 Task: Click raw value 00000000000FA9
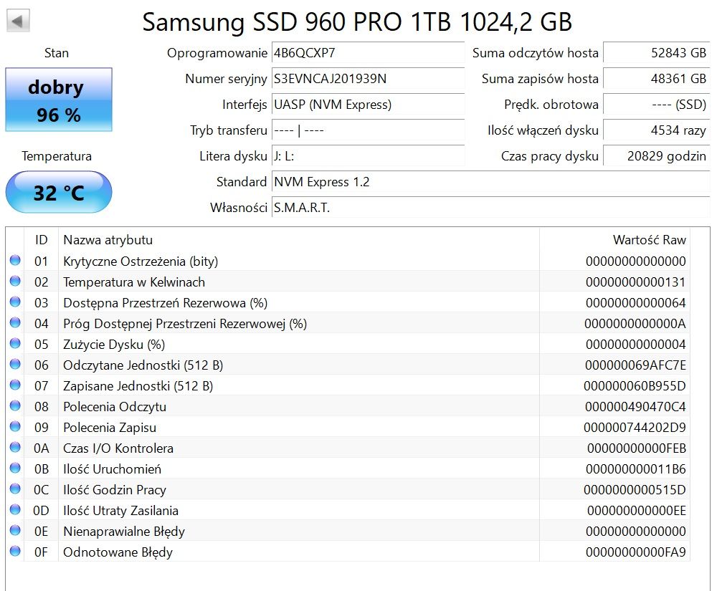pyautogui.click(x=635, y=552)
